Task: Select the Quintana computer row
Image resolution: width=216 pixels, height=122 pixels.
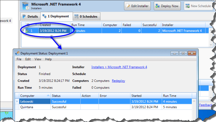Action: click(104, 107)
